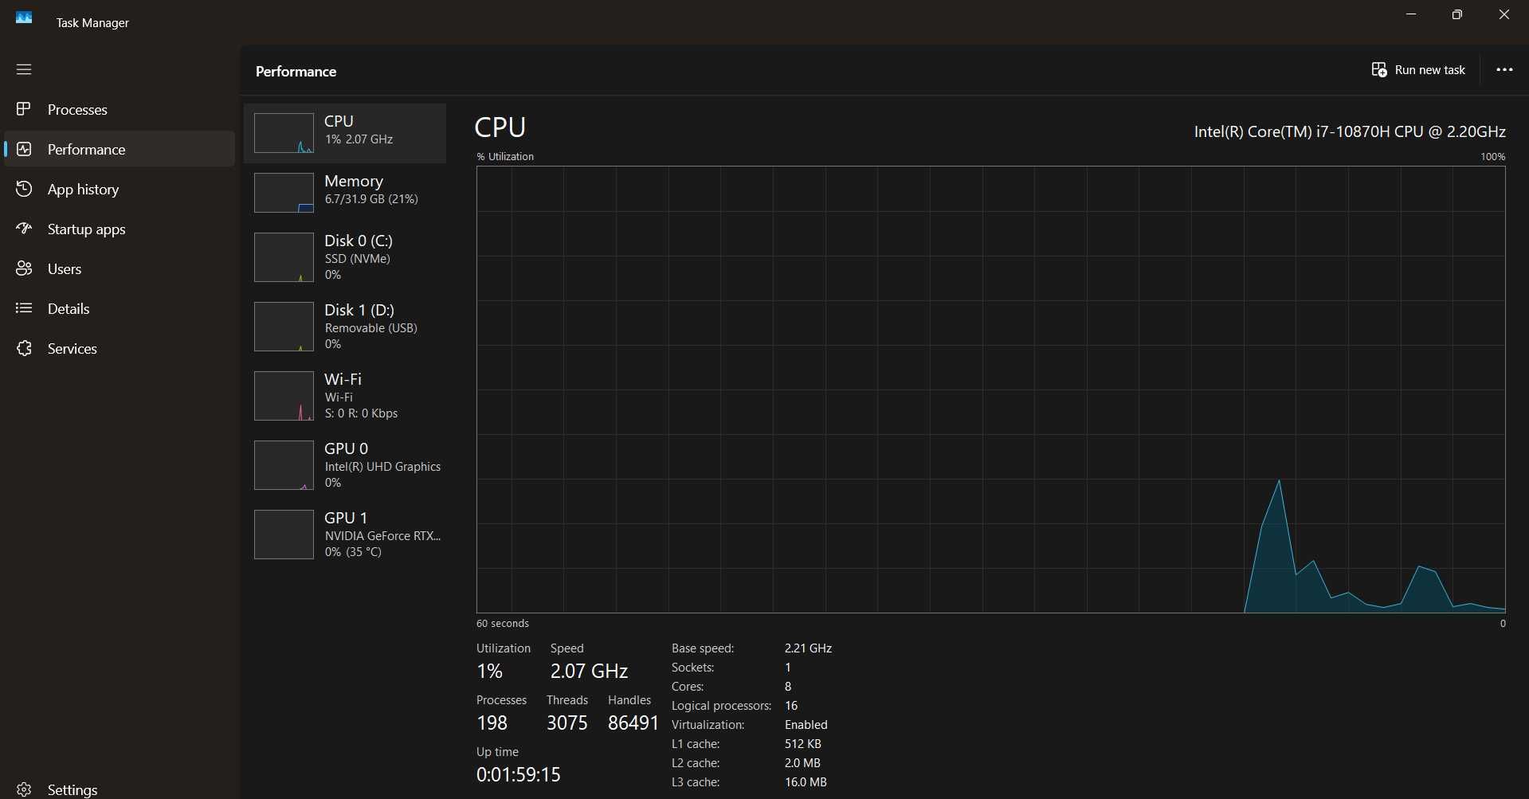Click the Services gear-puzzle icon
Image resolution: width=1529 pixels, height=799 pixels.
pos(24,348)
